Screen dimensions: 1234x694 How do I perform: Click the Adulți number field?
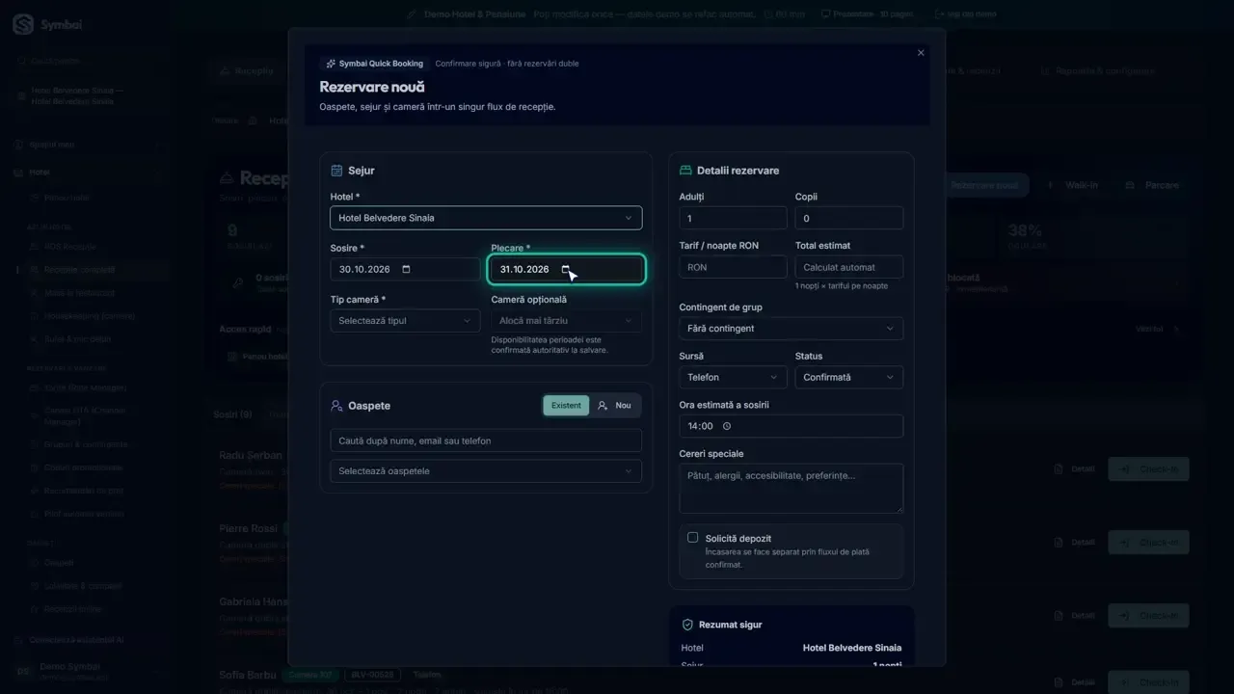click(x=733, y=219)
